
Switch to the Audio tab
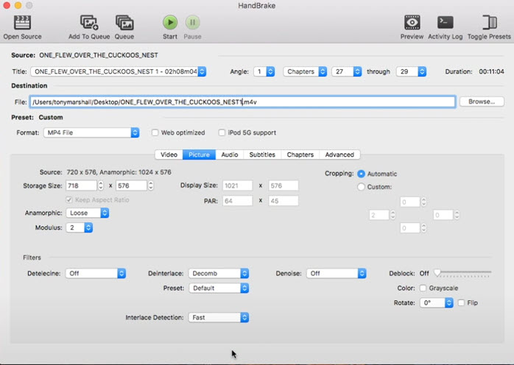pyautogui.click(x=229, y=155)
